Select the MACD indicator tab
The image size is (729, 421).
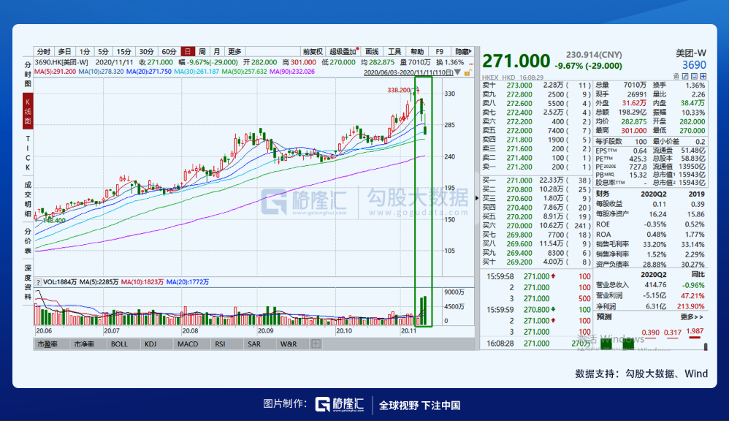188,344
